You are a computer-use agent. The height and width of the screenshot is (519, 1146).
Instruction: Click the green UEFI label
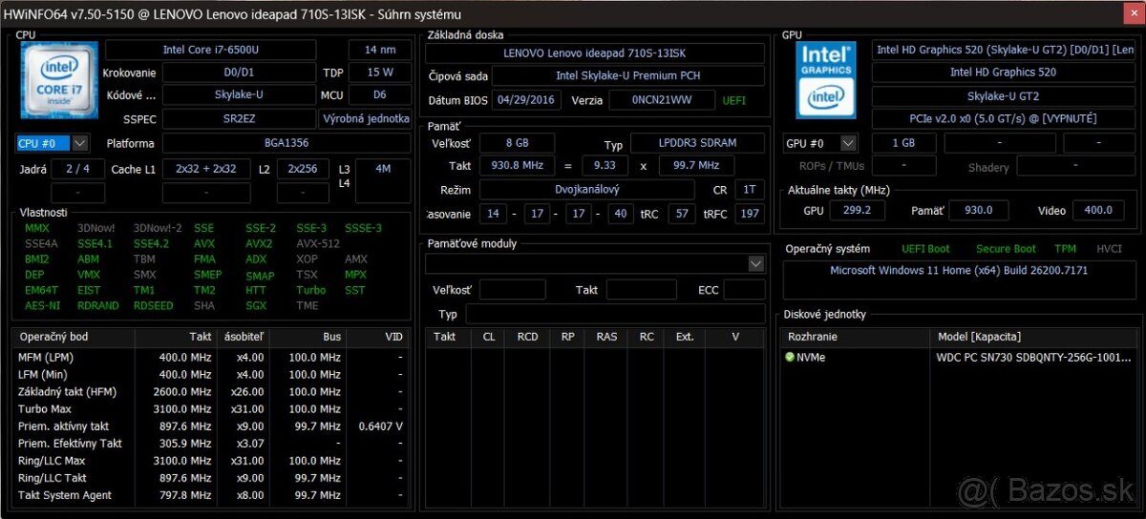(x=734, y=100)
